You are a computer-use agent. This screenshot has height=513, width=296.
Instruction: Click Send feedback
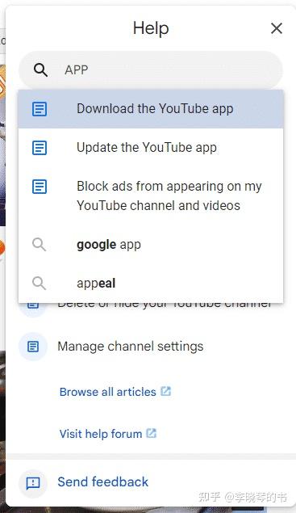[103, 482]
